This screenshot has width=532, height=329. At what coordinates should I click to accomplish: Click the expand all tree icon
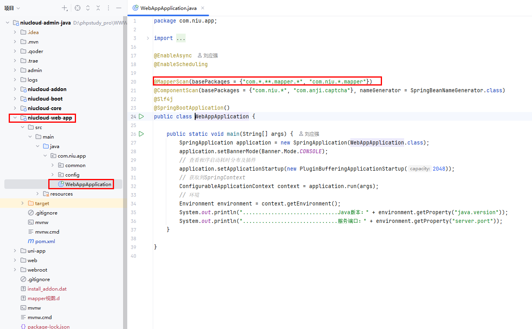[88, 8]
